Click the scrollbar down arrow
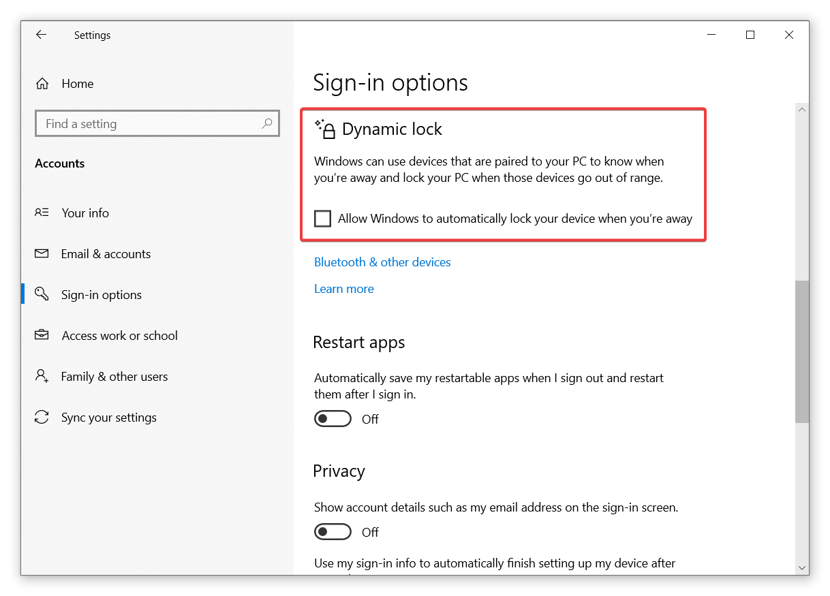The width and height of the screenshot is (830, 596). pos(802,568)
